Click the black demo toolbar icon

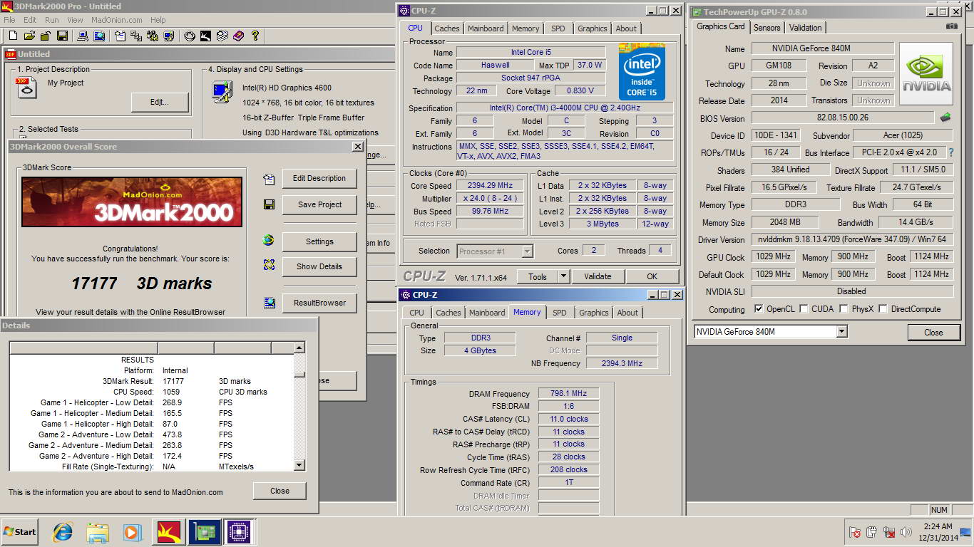[x=205, y=36]
